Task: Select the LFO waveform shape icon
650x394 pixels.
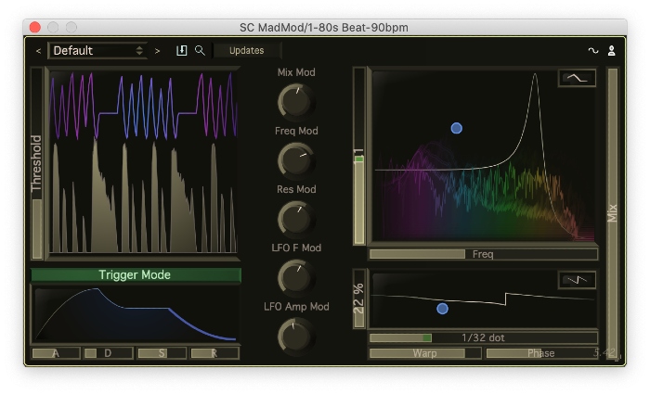Action: point(577,280)
